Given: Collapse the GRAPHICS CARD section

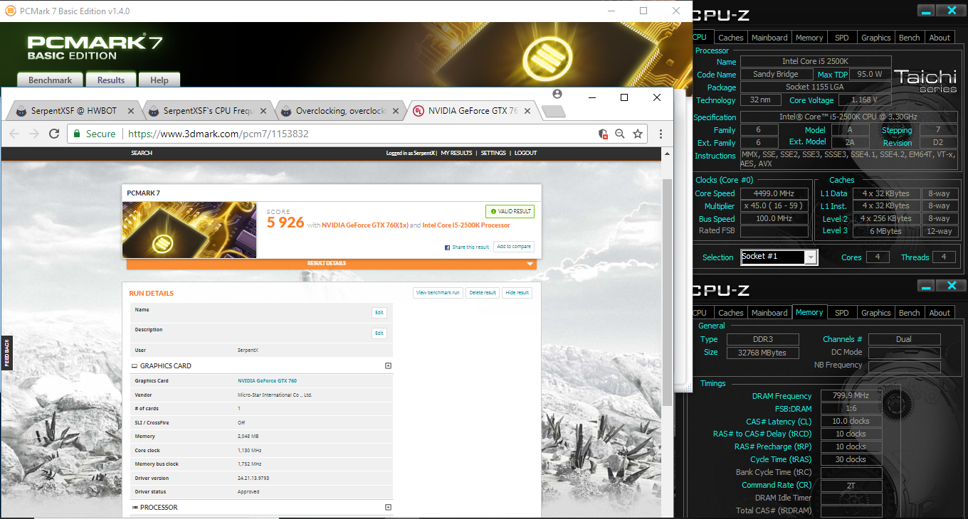Looking at the screenshot, I should [388, 365].
